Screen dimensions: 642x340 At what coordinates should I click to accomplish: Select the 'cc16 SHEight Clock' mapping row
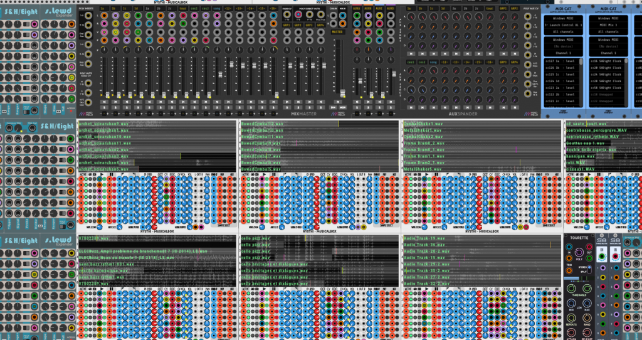tap(606, 61)
